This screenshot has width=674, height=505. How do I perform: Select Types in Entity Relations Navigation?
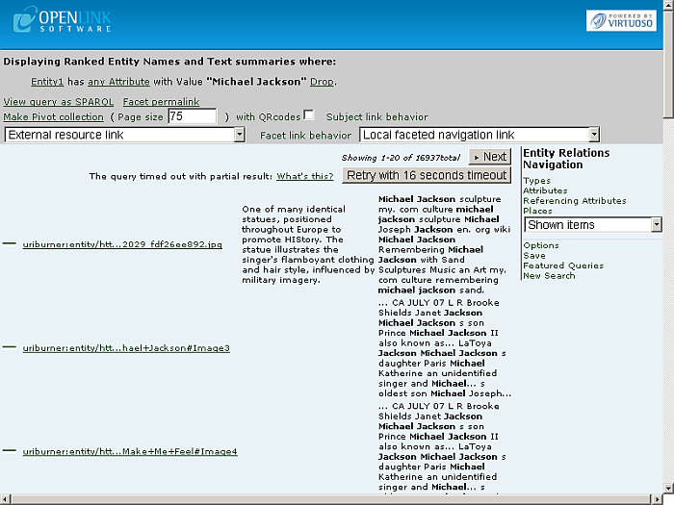pyautogui.click(x=536, y=181)
